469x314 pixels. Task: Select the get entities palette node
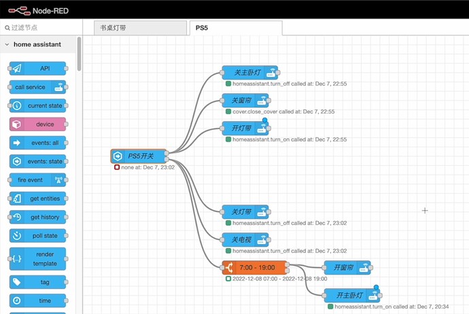[x=37, y=198]
